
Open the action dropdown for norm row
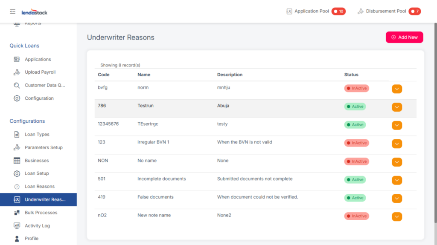pyautogui.click(x=397, y=89)
